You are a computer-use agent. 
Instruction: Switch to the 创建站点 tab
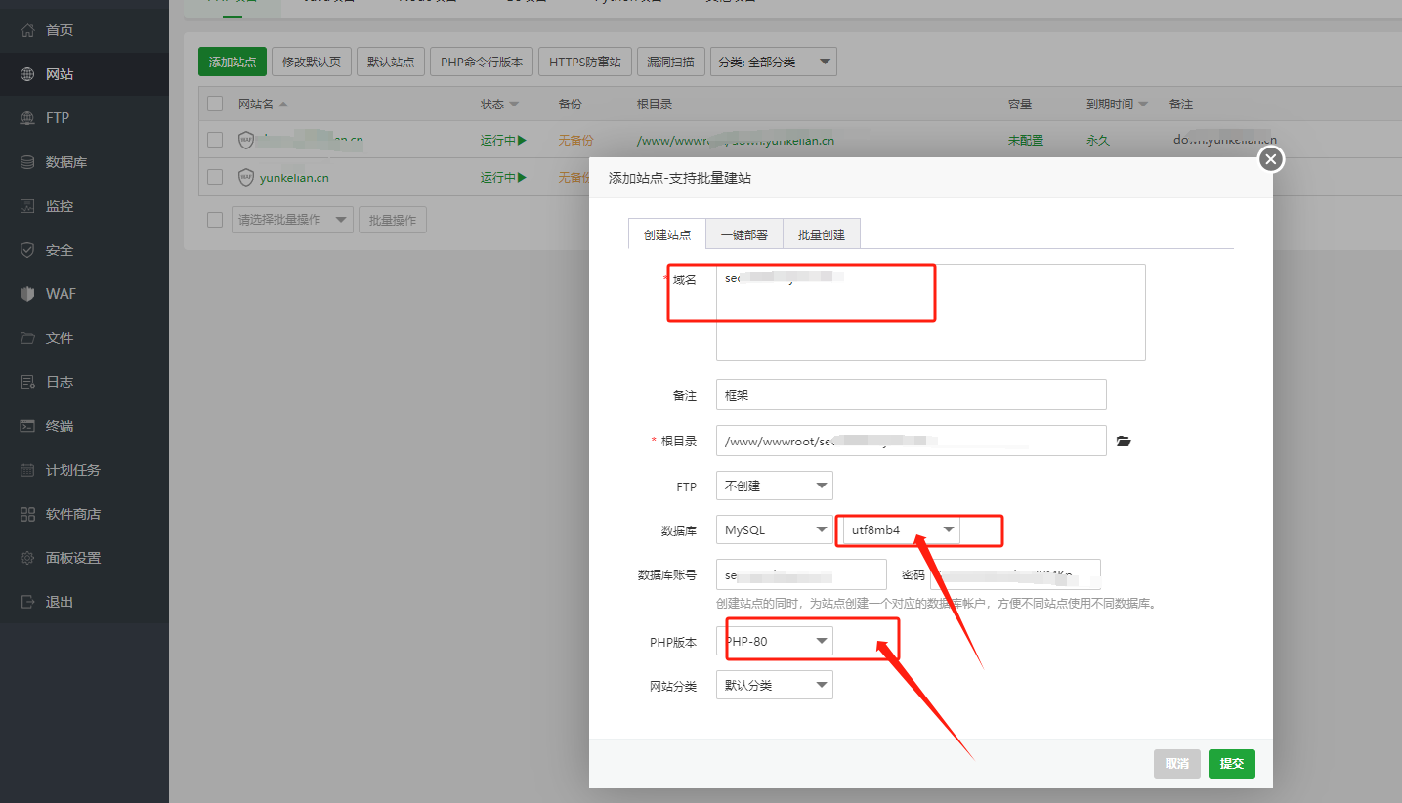point(667,234)
